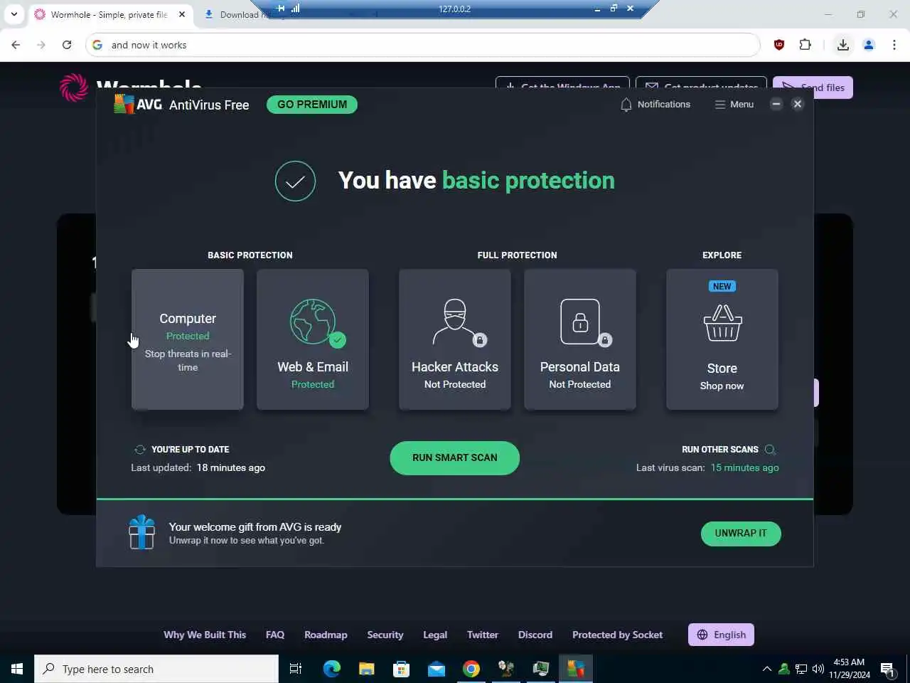910x683 pixels.
Task: Click the AVG logo
Action: 138,105
